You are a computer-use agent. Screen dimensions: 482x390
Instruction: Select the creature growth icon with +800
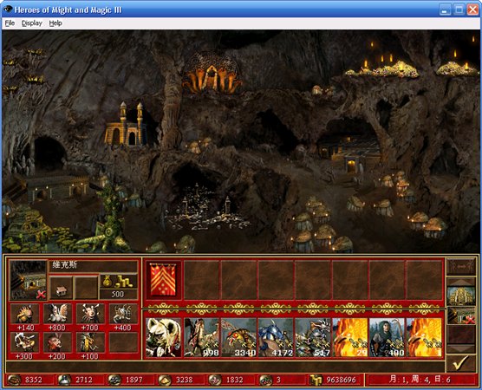pos(58,314)
